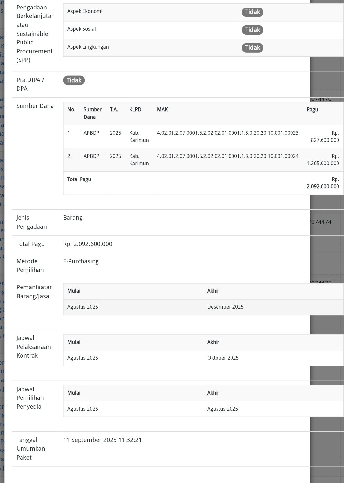Screen dimensions: 344x483
Task: Click the Total Pagu row label in table
Action: [x=79, y=179]
